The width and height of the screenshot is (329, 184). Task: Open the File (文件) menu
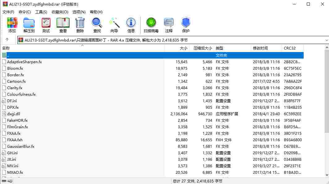8,12
